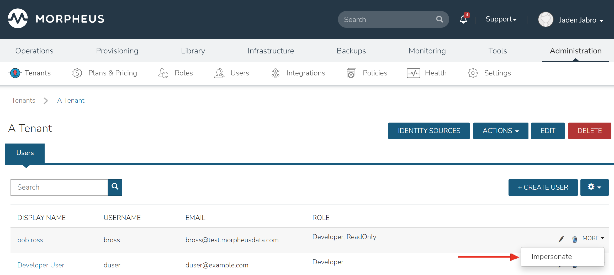Viewport: 614px width, 275px height.
Task: Select the Plans & Pricing icon
Action: click(x=77, y=73)
